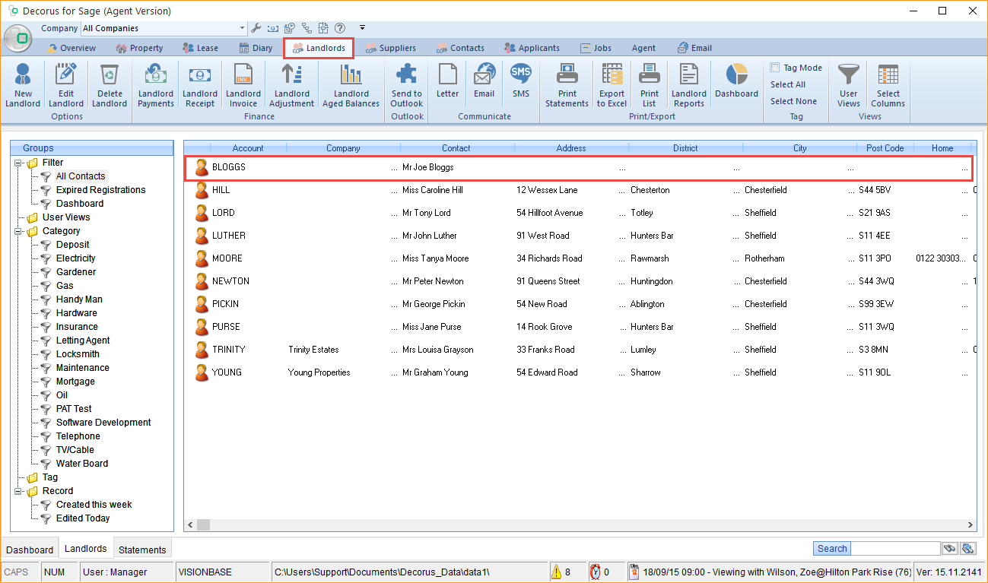Open Landlord Reports
Viewport: 988px width, 583px height.
(689, 85)
